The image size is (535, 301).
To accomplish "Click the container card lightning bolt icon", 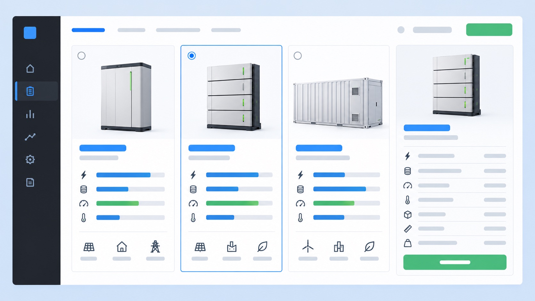I will point(300,175).
